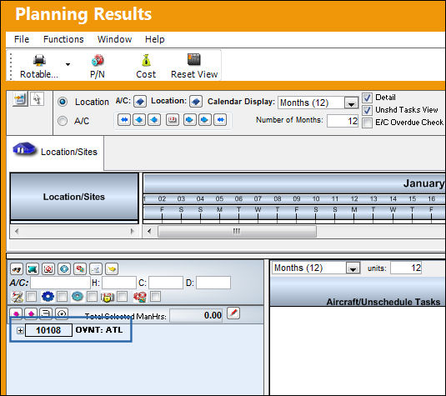Toggle the Detail checkbox

point(367,98)
